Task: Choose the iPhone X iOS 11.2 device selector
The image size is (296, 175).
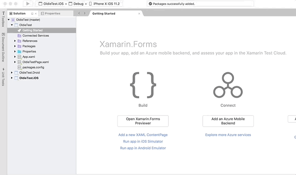Action: (105, 4)
